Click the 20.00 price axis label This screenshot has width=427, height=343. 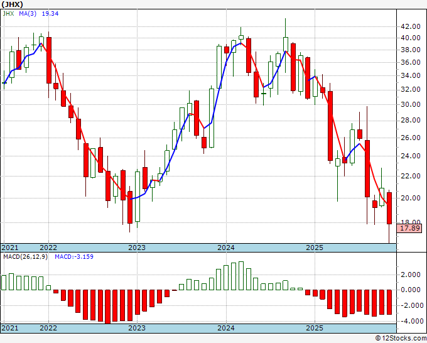click(411, 198)
